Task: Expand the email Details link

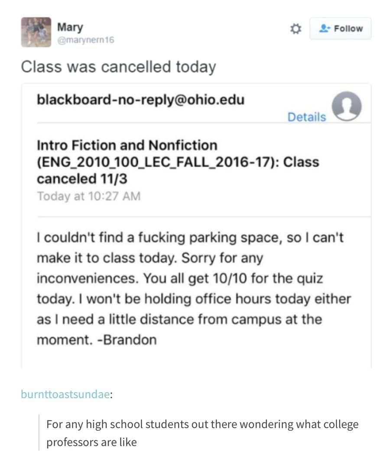Action: tap(306, 117)
